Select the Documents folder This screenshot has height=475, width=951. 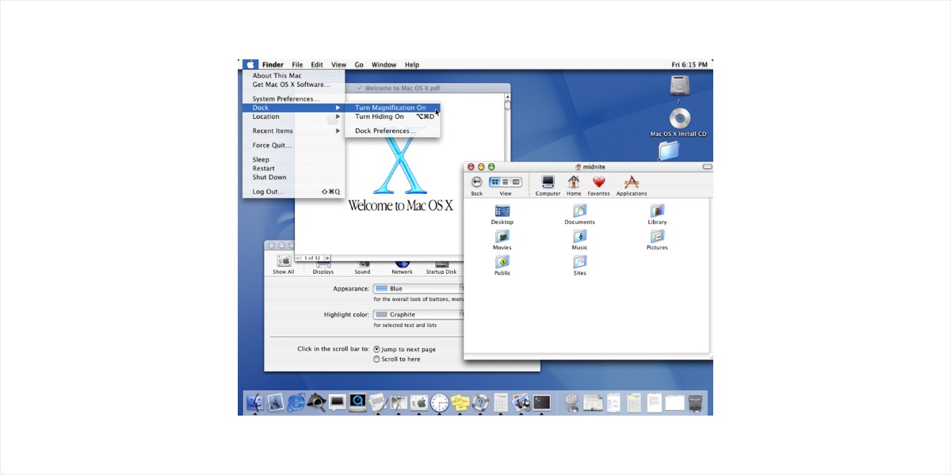pyautogui.click(x=580, y=215)
